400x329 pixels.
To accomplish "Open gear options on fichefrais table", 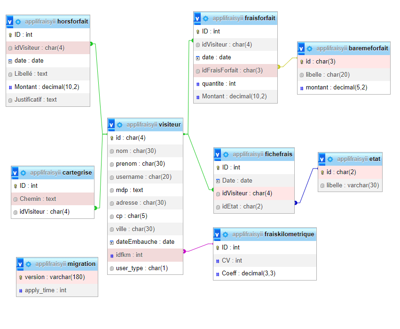I will tap(226, 154).
